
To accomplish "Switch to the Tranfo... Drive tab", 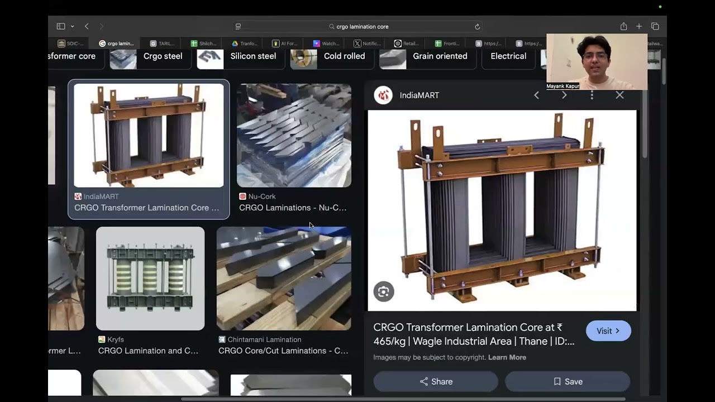I will point(245,43).
